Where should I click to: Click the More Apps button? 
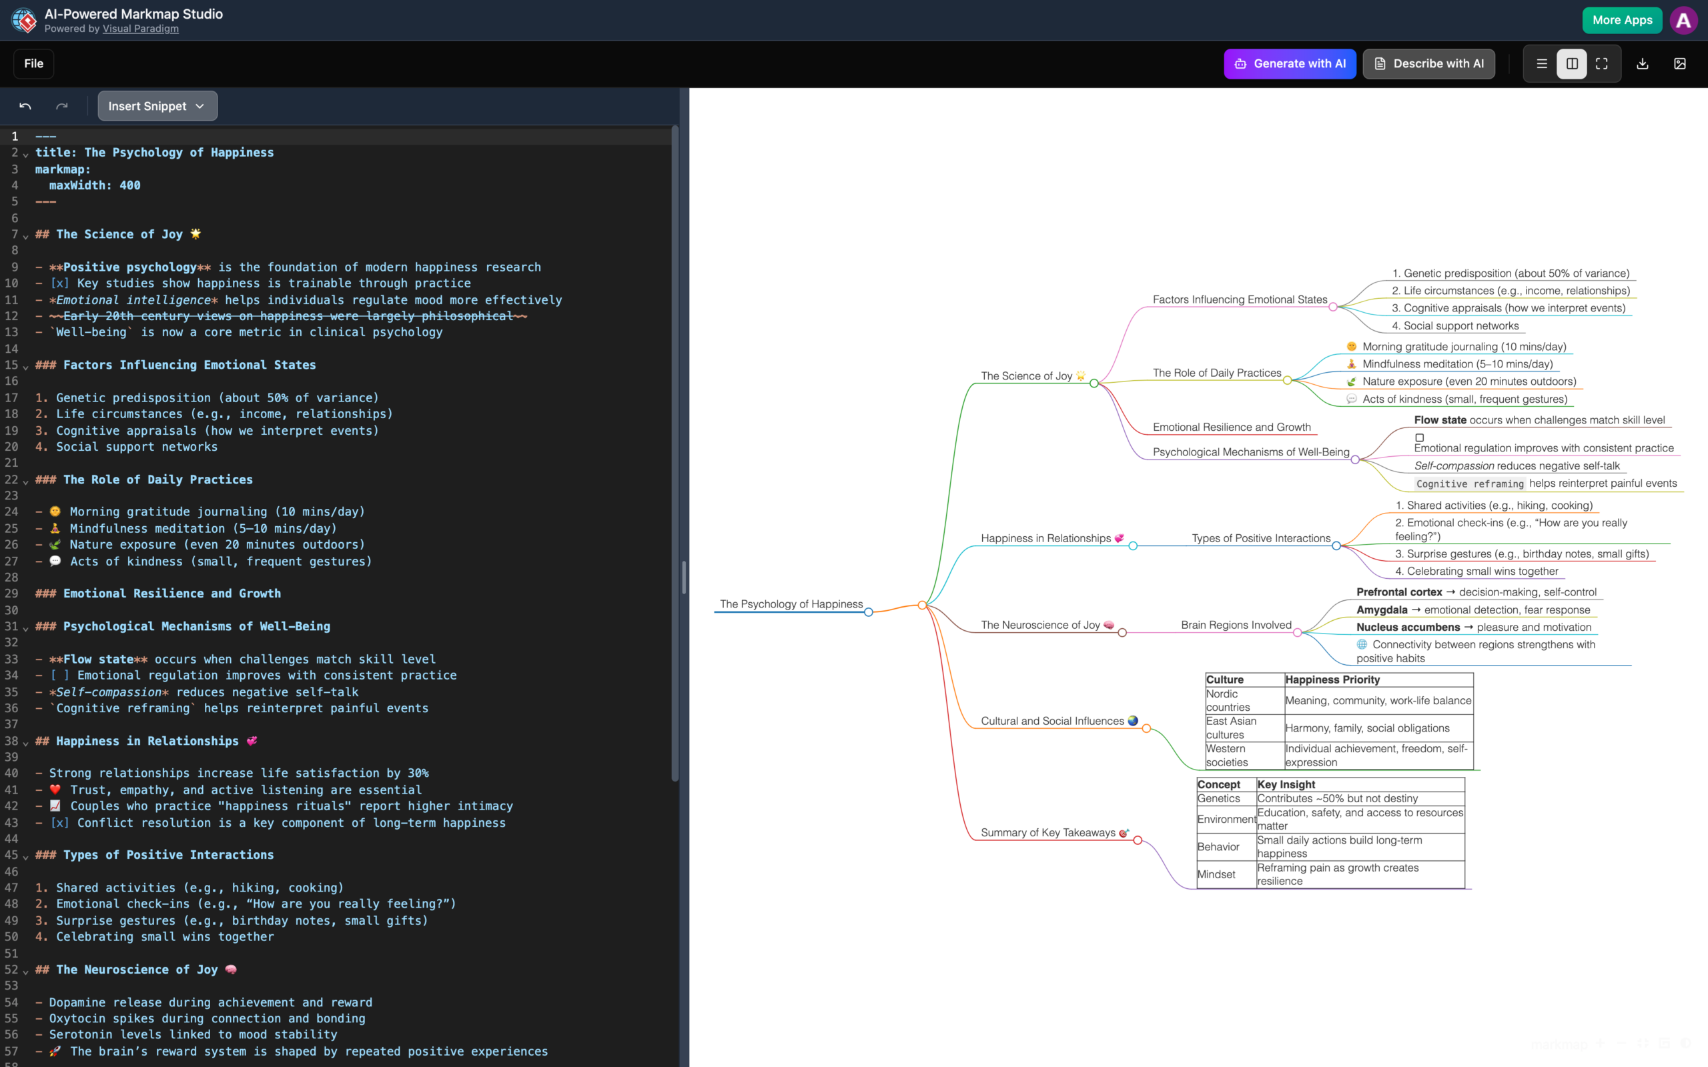tap(1621, 20)
